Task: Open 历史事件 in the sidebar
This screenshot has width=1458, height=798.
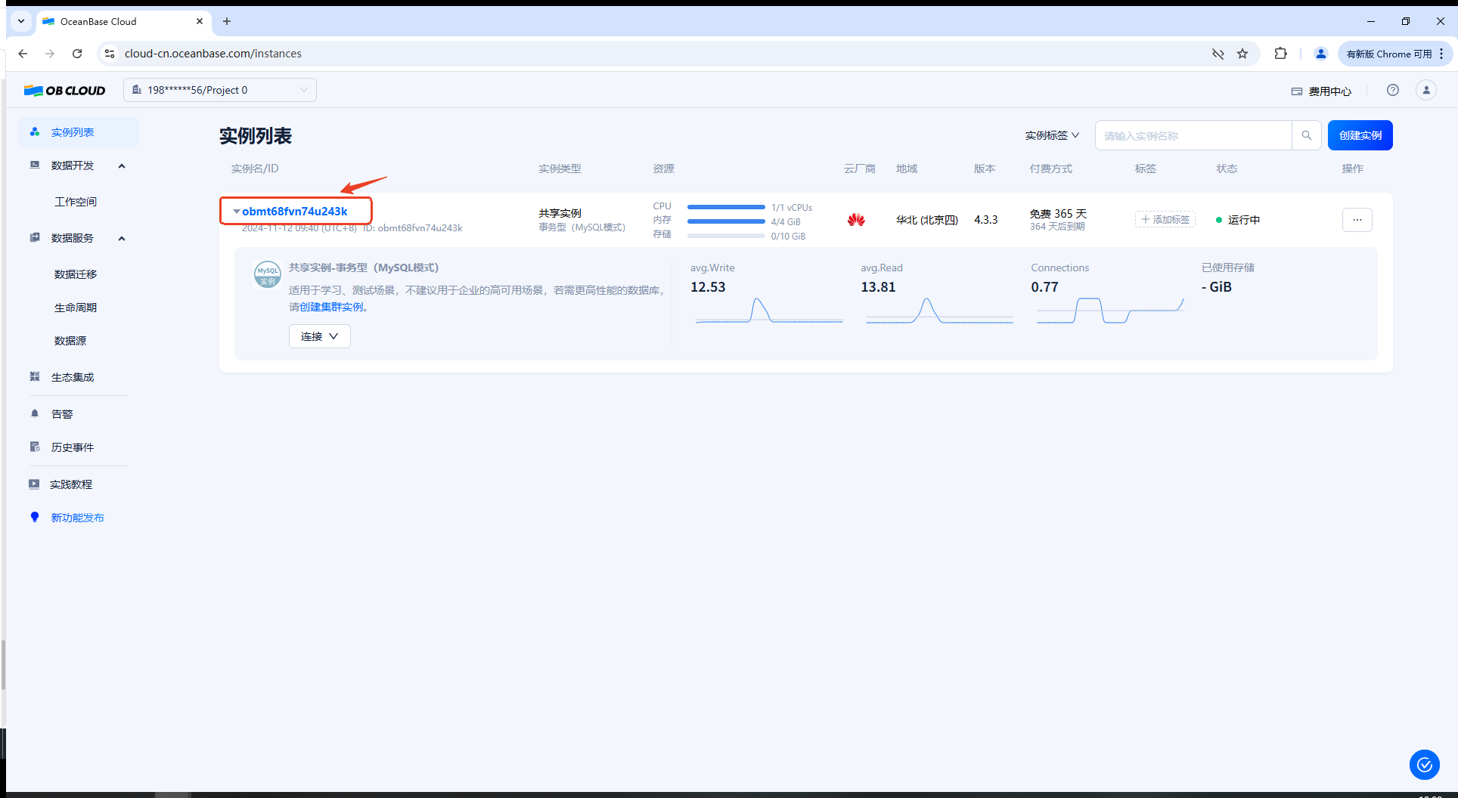Action: click(73, 447)
